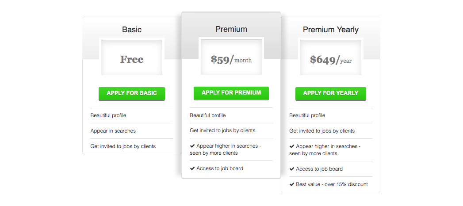Click the Free price box
Image resolution: width=463 pixels, height=206 pixels.
[132, 59]
